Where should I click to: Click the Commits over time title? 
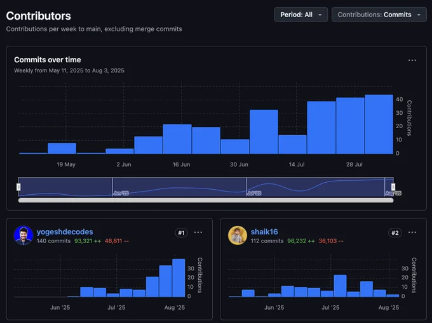coord(48,60)
